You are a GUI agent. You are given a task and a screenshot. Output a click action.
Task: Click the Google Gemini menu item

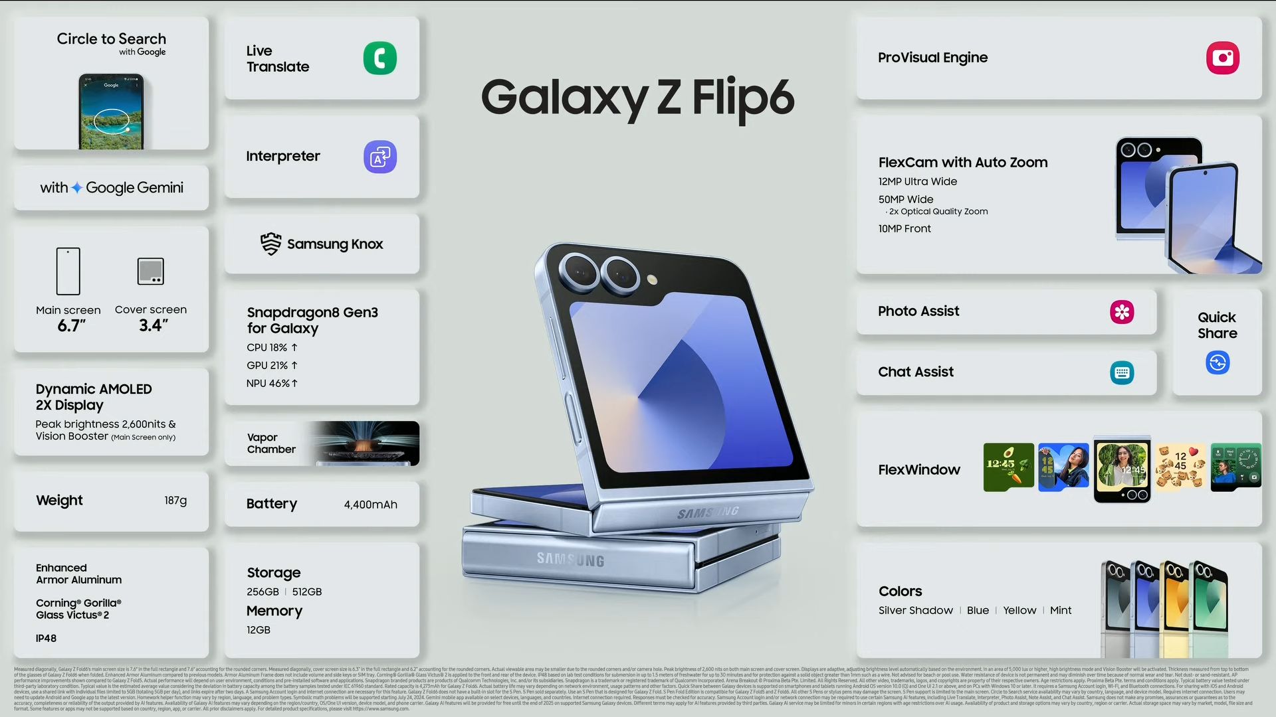click(111, 187)
